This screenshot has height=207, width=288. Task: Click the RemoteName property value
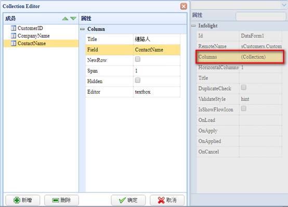(260, 46)
